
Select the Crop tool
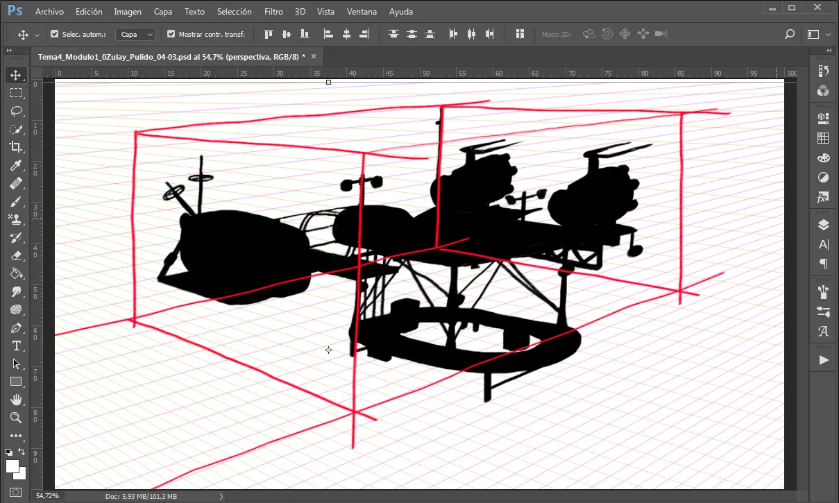[x=16, y=147]
